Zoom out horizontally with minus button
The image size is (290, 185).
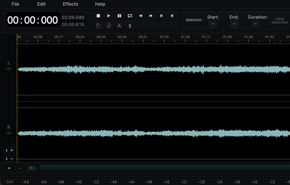[20, 168]
